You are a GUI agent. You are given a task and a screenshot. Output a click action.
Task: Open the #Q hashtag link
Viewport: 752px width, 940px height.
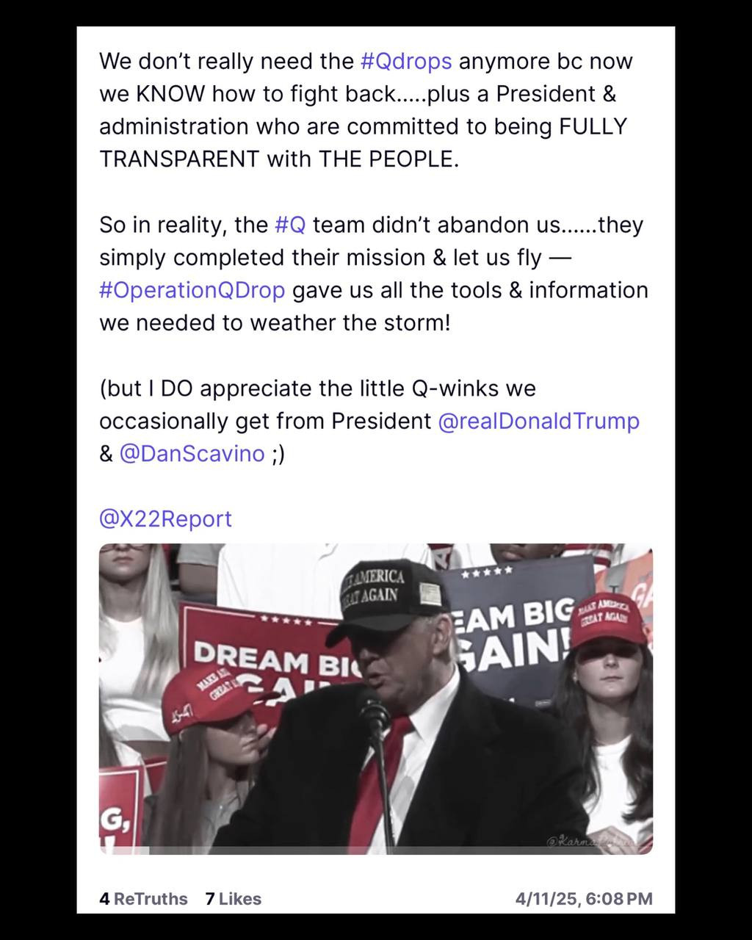point(289,224)
